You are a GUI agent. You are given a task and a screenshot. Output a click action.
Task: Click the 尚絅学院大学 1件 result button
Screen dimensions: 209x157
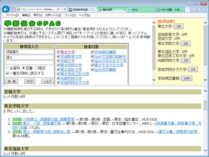(x=186, y=61)
